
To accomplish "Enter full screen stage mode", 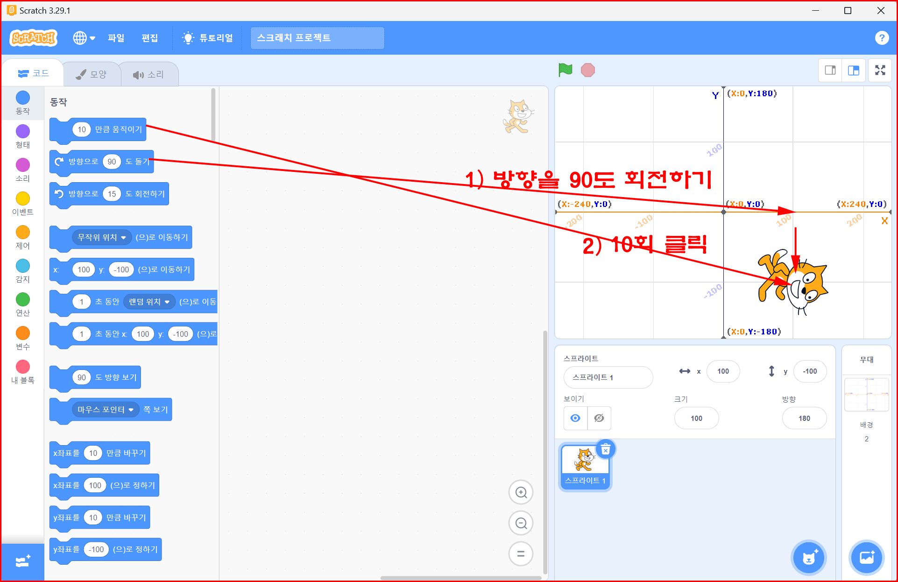I will point(880,71).
